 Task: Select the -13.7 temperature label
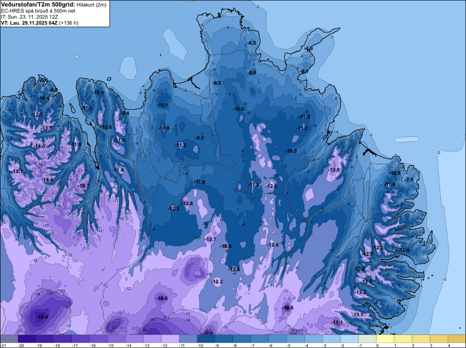point(210,239)
